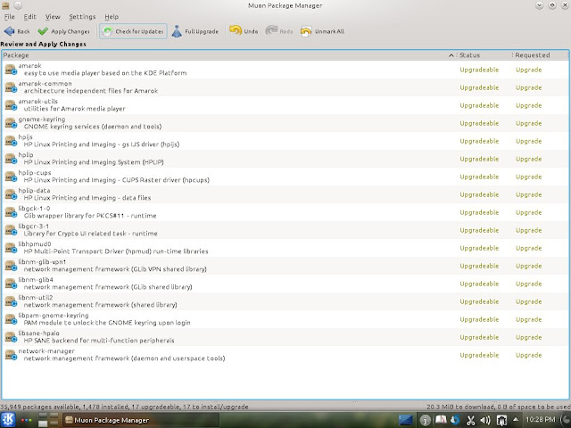Select the 'amarok-utils' package name

[x=37, y=101]
